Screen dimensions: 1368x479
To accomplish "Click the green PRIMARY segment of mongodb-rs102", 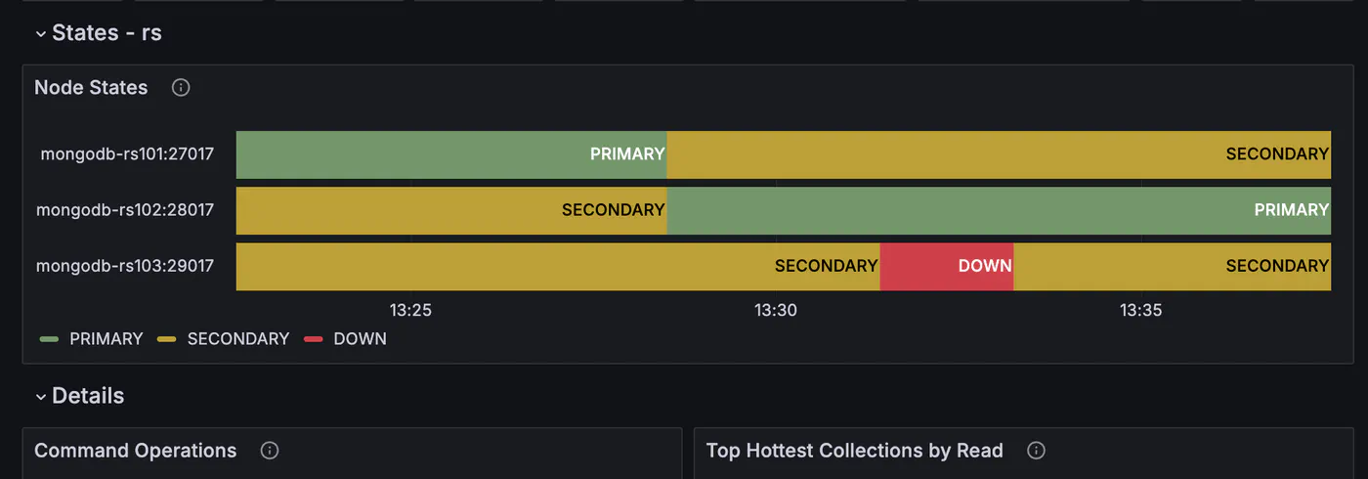I will click(999, 210).
